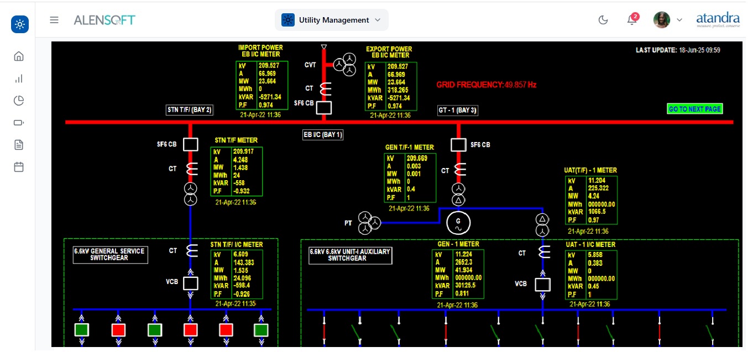
Task: Click the GO TO NEXT PAGE button
Action: [694, 109]
